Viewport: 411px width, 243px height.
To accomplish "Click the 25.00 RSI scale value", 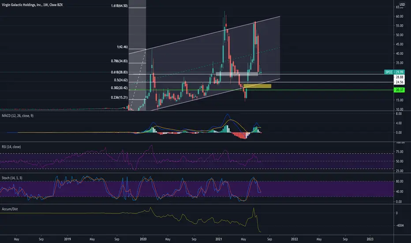I will click(400, 171).
